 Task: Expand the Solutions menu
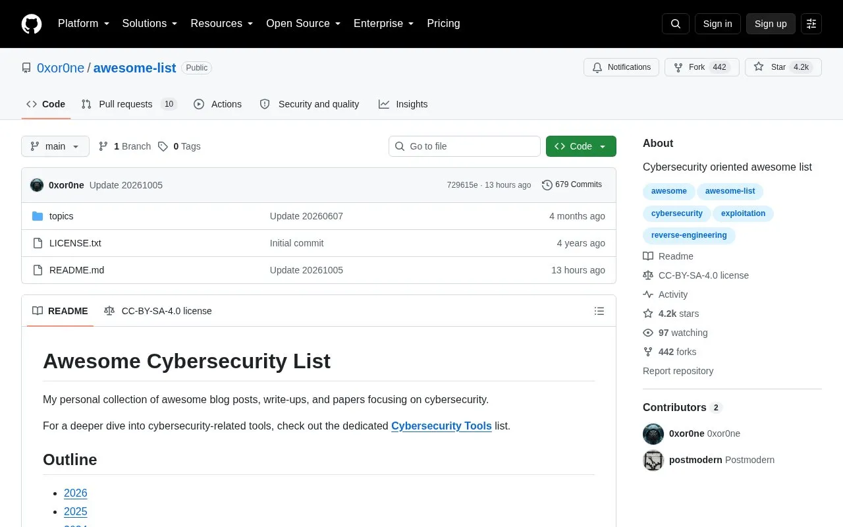point(150,24)
